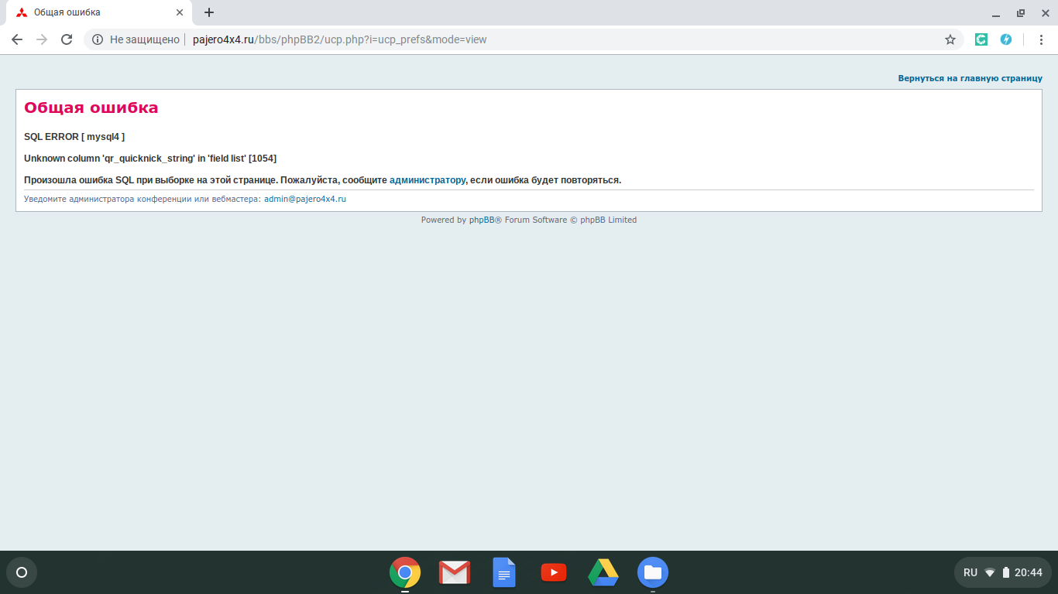This screenshot has width=1058, height=594.
Task: Close the 'Общая ошибка' tab
Action: pyautogui.click(x=180, y=12)
